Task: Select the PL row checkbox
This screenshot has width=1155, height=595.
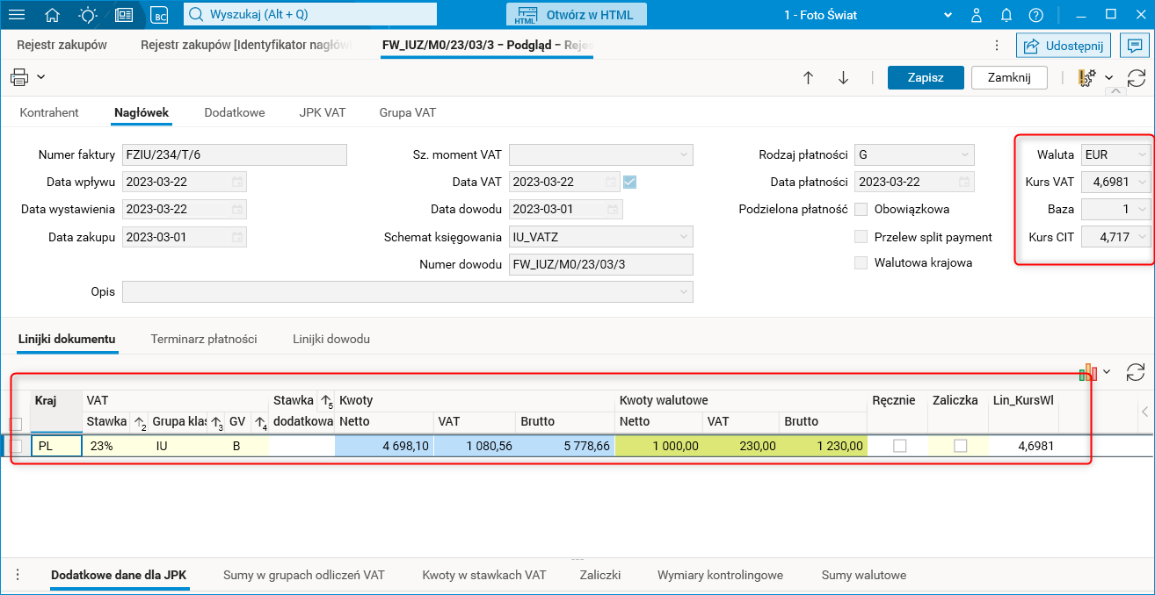Action: pos(16,446)
